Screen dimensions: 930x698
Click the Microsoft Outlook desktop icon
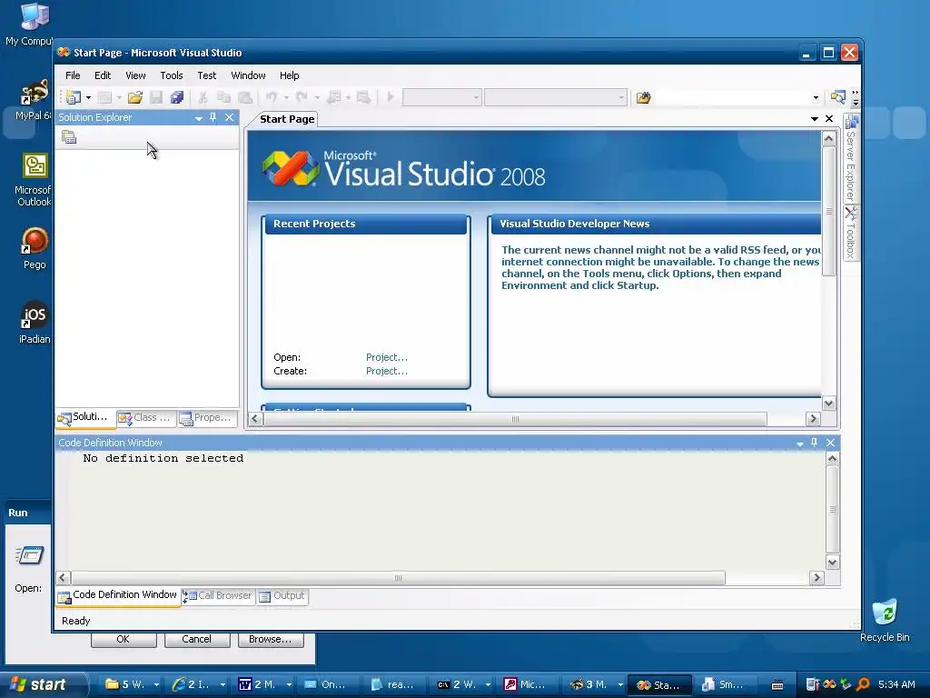[x=34, y=179]
